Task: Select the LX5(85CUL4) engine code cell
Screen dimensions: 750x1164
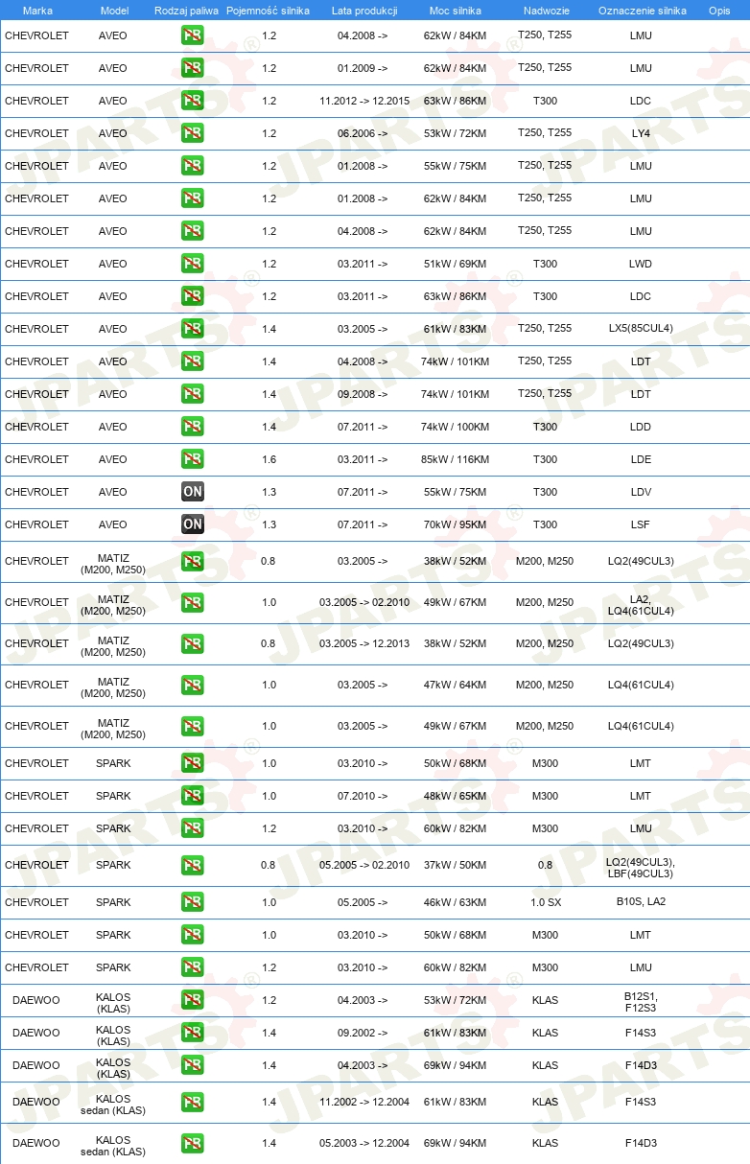Action: 641,329
